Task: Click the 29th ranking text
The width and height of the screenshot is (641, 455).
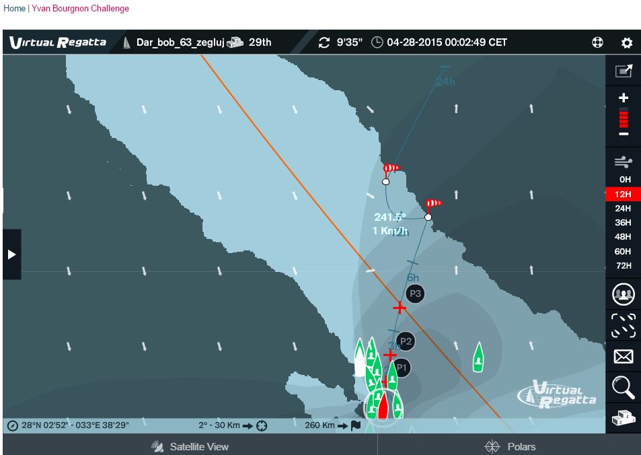Action: pos(260,42)
